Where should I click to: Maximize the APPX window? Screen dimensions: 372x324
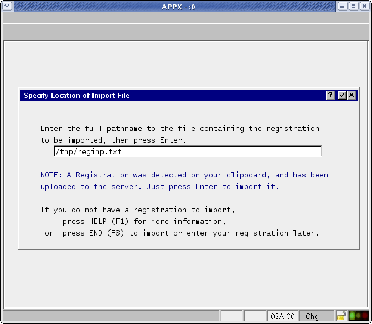click(353, 6)
